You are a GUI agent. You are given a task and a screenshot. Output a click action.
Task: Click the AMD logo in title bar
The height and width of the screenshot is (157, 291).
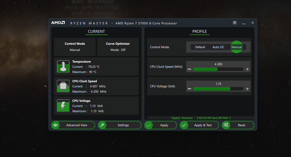[x=58, y=23]
